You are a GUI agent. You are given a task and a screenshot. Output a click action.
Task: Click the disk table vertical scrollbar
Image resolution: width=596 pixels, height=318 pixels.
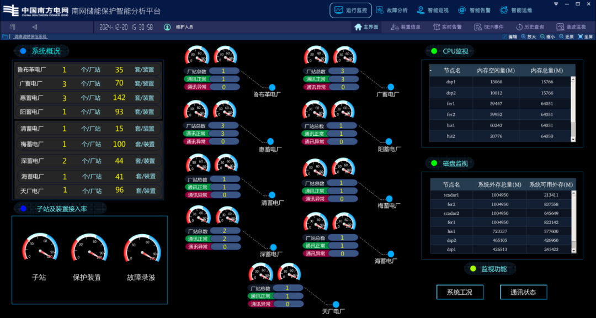click(x=573, y=222)
